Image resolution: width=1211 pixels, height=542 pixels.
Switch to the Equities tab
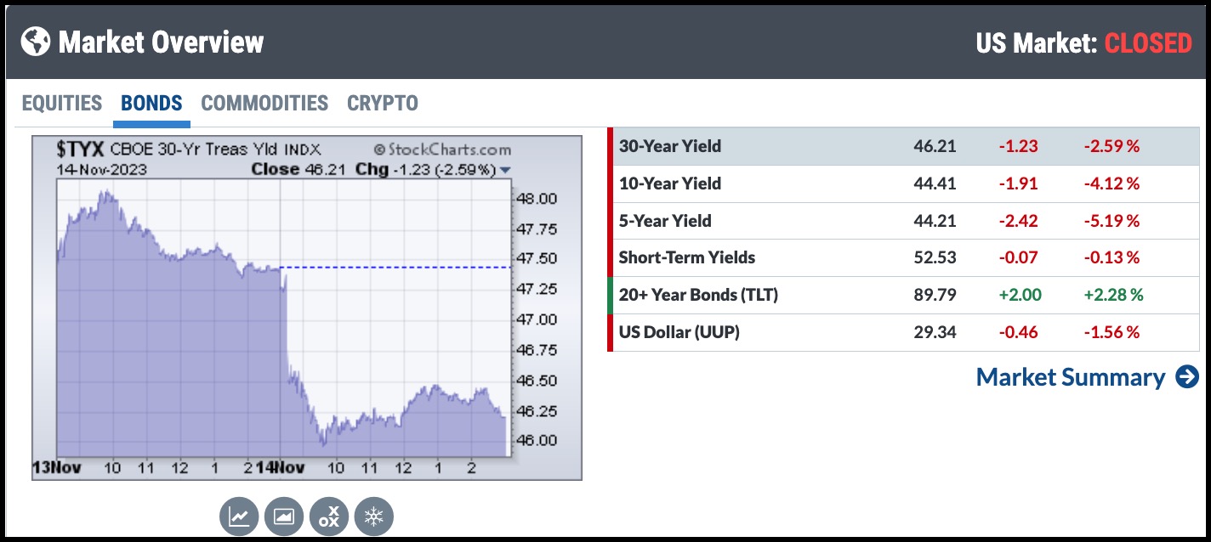pyautogui.click(x=62, y=104)
